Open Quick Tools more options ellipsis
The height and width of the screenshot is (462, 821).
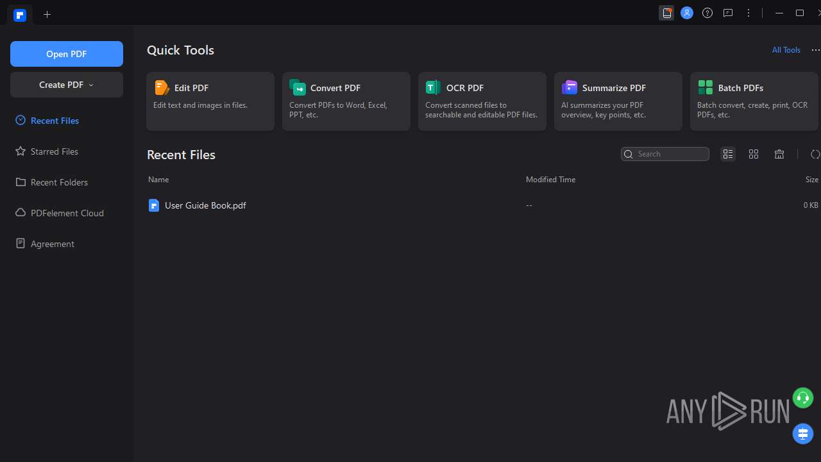click(x=815, y=50)
